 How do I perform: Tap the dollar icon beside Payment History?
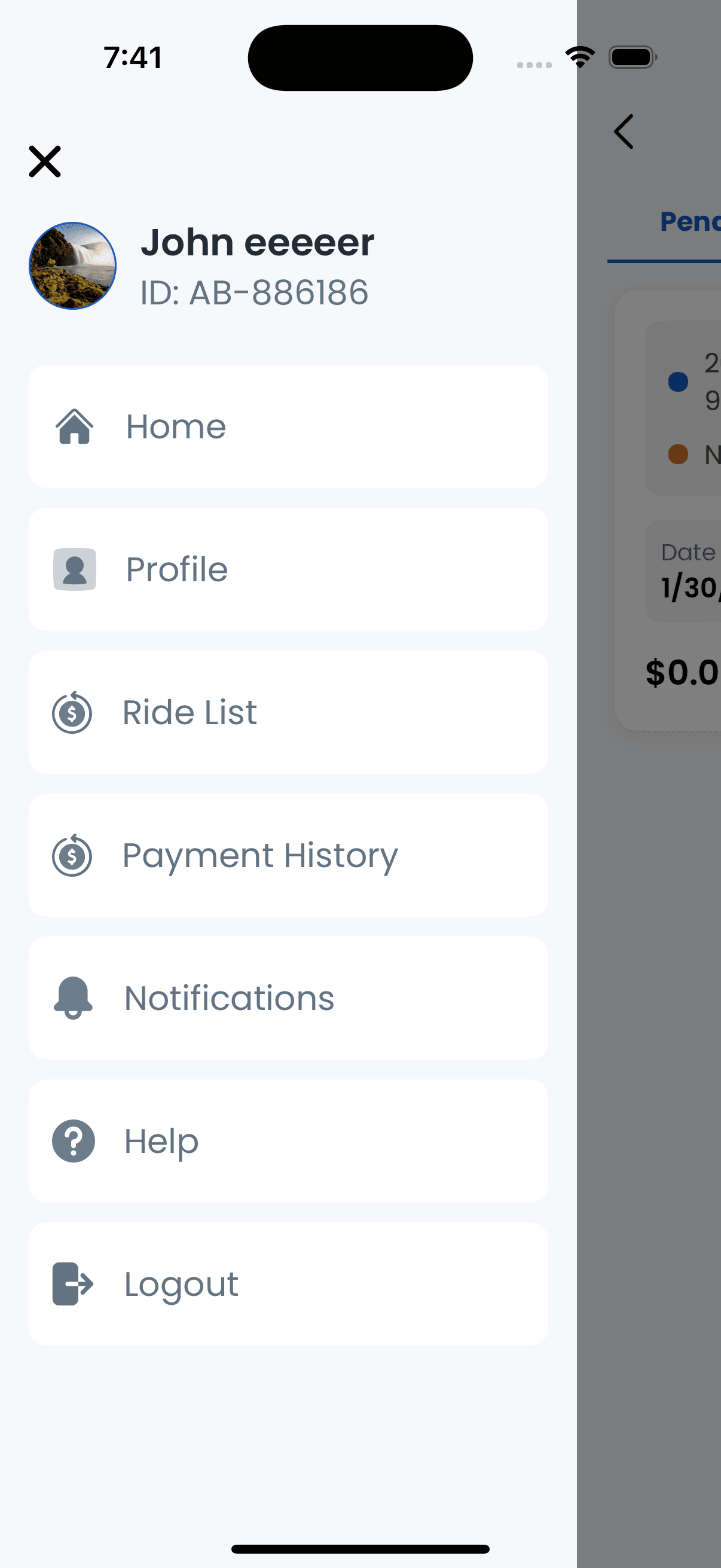(72, 855)
